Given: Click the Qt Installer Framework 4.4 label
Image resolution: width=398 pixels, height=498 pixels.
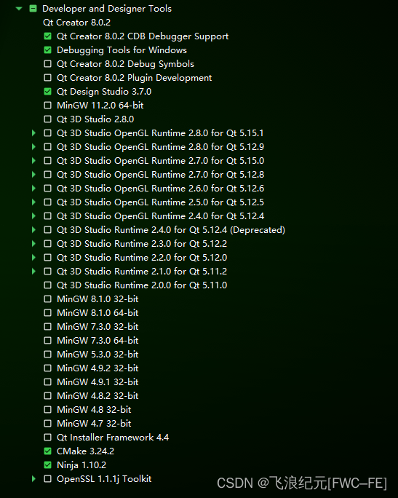Looking at the screenshot, I should click(113, 438).
